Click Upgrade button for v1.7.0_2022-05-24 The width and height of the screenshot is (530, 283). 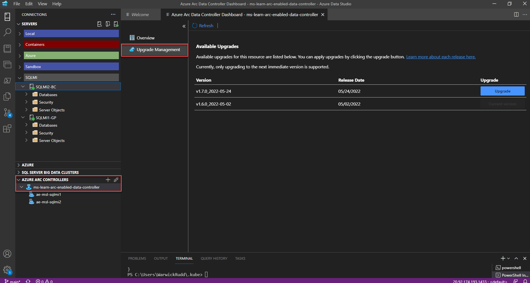click(502, 91)
